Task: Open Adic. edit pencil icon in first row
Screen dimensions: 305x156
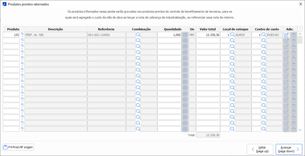Action: [286, 35]
